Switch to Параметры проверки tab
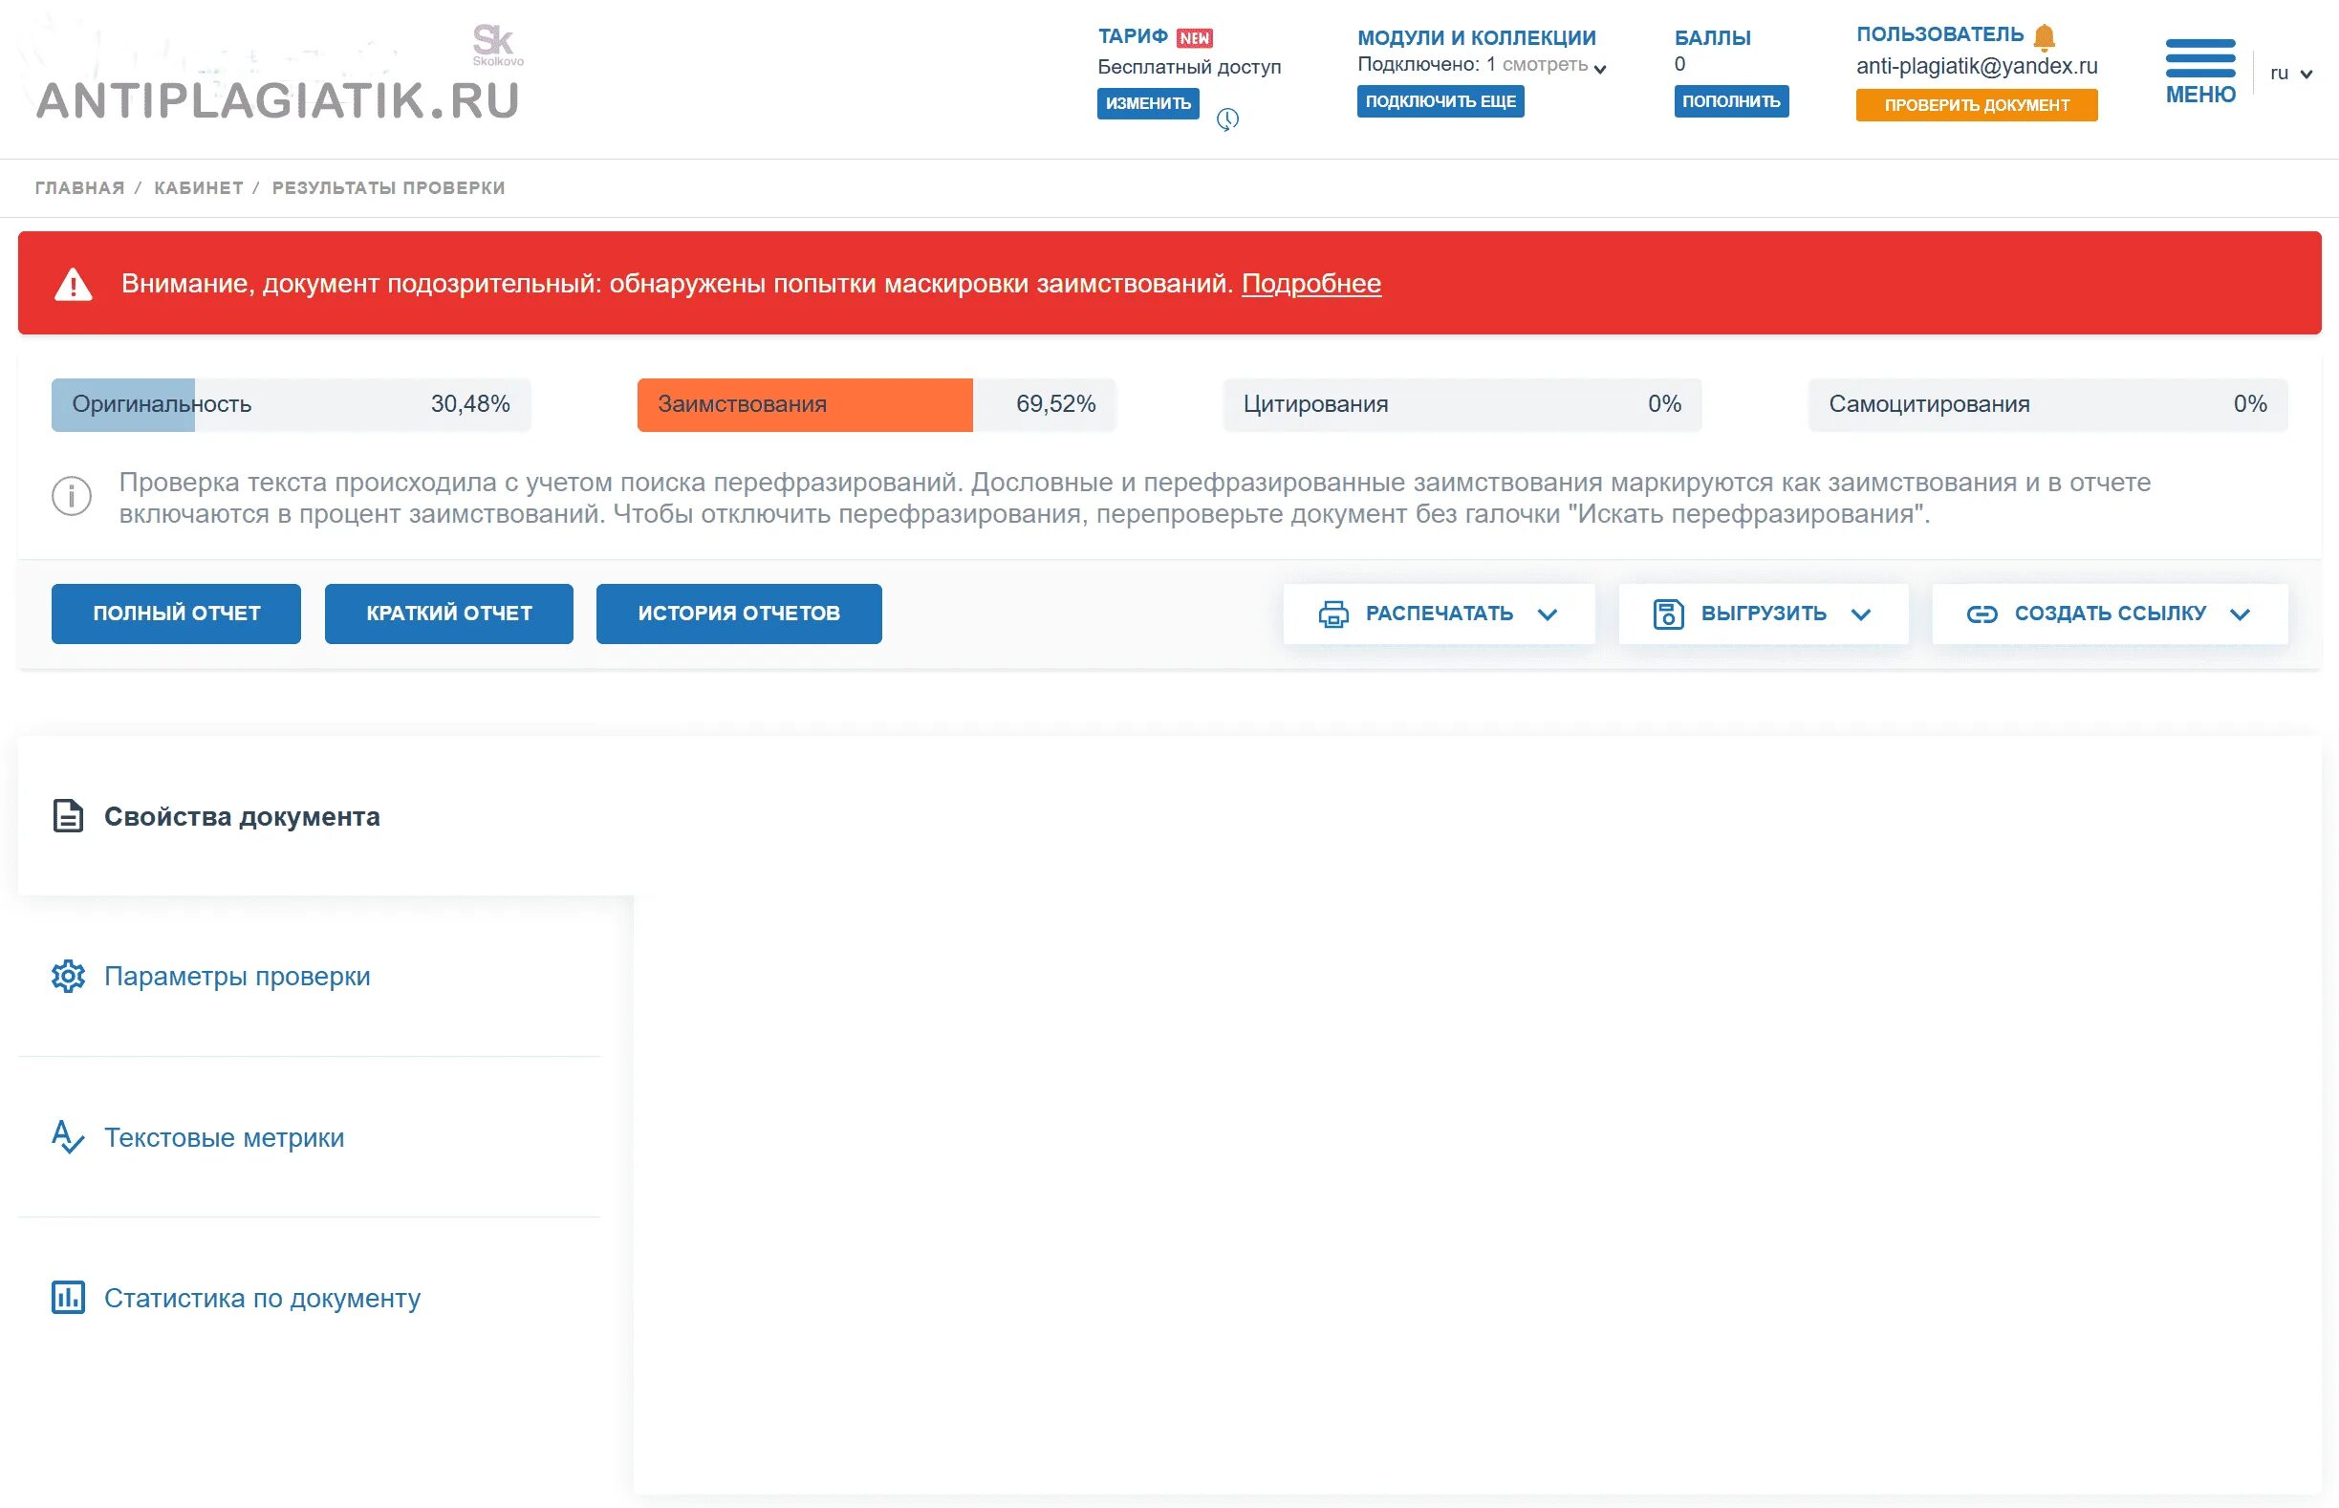Viewport: 2339px width, 1508px height. tap(310, 977)
